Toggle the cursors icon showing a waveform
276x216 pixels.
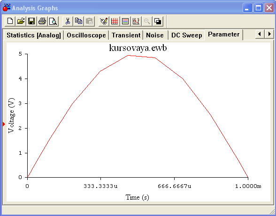[x=136, y=22]
